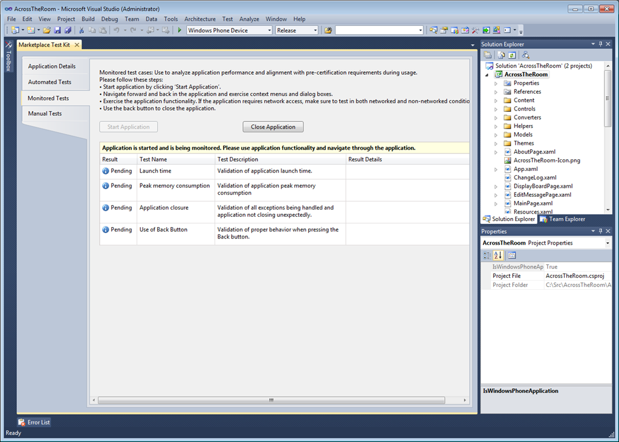Click the Open File folder icon
619x442 pixels.
click(47, 30)
